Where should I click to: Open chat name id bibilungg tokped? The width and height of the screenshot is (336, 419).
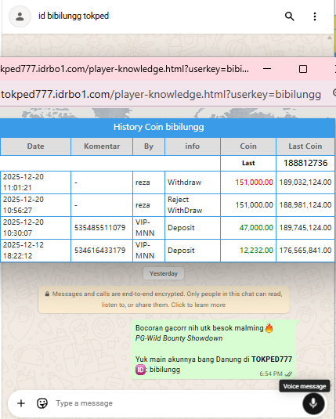click(x=74, y=16)
